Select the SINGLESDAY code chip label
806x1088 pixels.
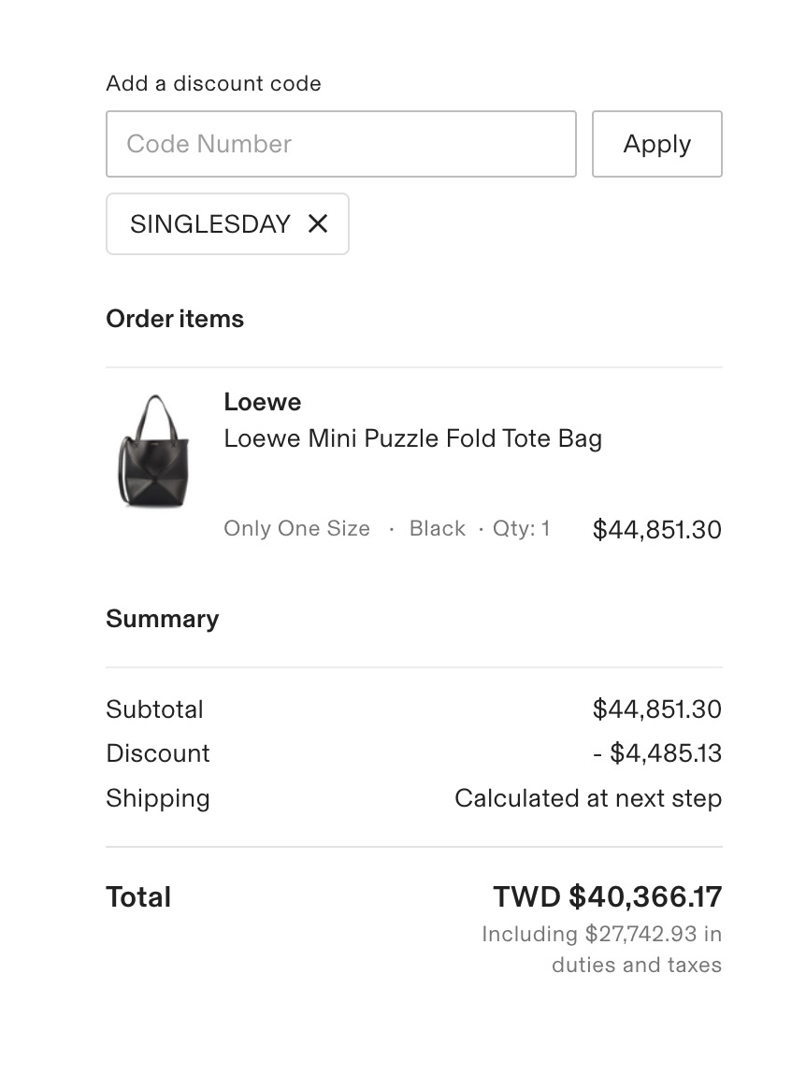(x=210, y=224)
